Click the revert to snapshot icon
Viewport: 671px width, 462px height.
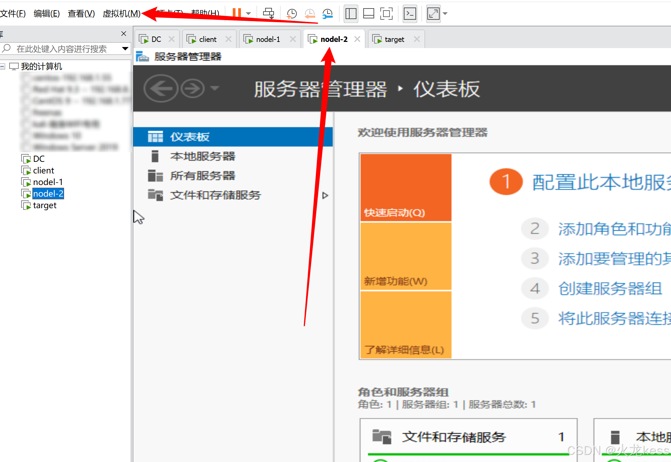pos(310,14)
